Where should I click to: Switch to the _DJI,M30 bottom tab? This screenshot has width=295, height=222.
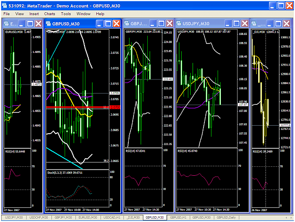coord(133,217)
